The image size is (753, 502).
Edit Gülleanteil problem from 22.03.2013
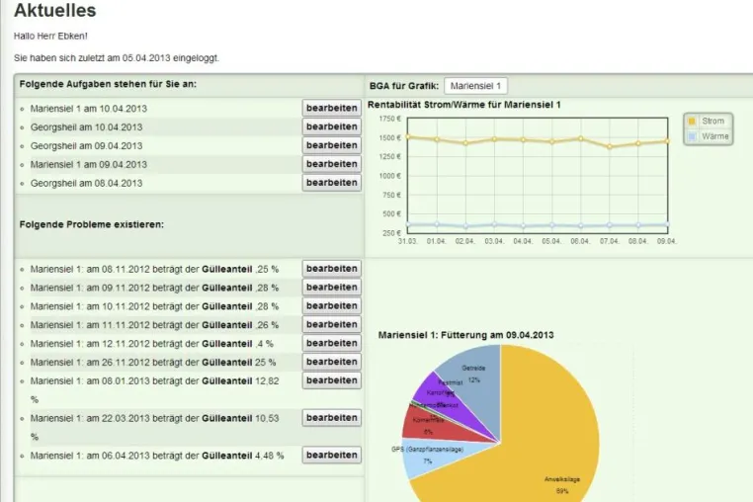[x=332, y=418]
